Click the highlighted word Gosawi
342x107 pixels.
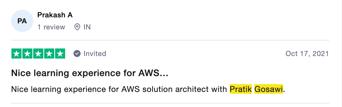(x=269, y=89)
